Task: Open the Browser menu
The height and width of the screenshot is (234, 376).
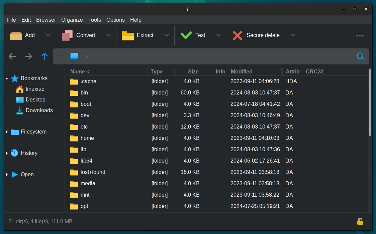Action: (x=46, y=20)
